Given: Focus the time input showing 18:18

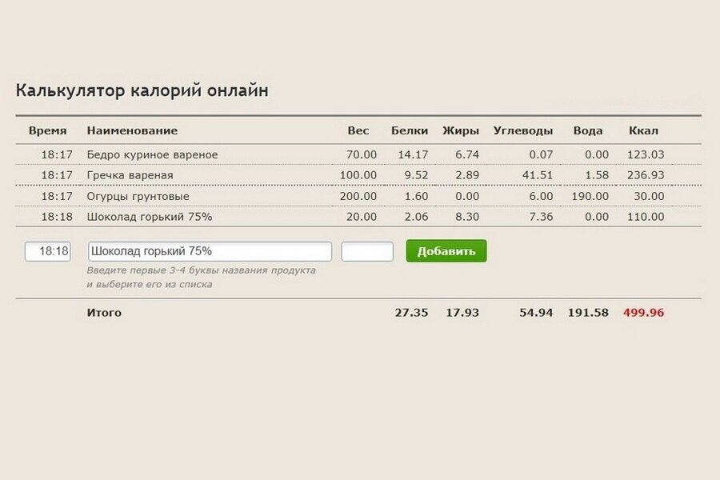Looking at the screenshot, I should tap(48, 252).
